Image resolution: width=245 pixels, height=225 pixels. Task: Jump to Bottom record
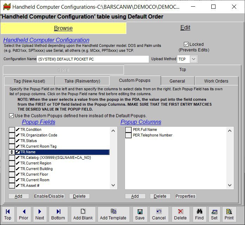(x=58, y=214)
